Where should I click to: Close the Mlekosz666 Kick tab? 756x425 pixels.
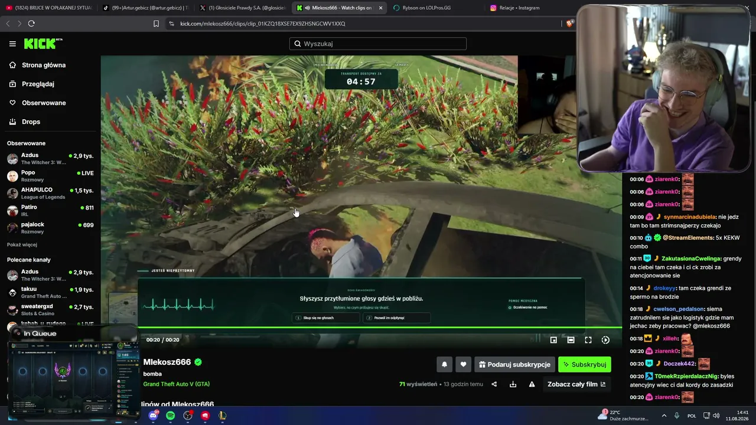tap(380, 8)
